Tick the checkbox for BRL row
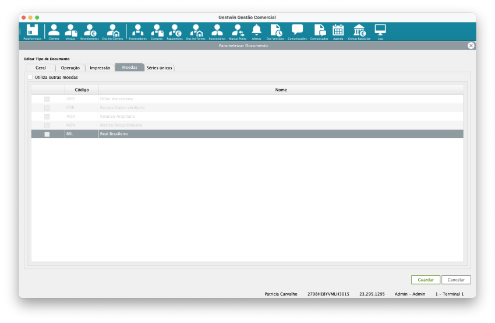 click(x=47, y=134)
